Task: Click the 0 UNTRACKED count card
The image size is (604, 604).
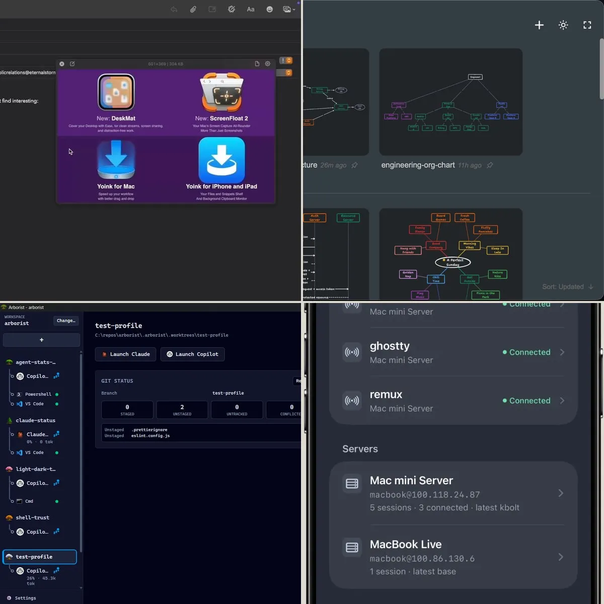Action: (x=237, y=410)
